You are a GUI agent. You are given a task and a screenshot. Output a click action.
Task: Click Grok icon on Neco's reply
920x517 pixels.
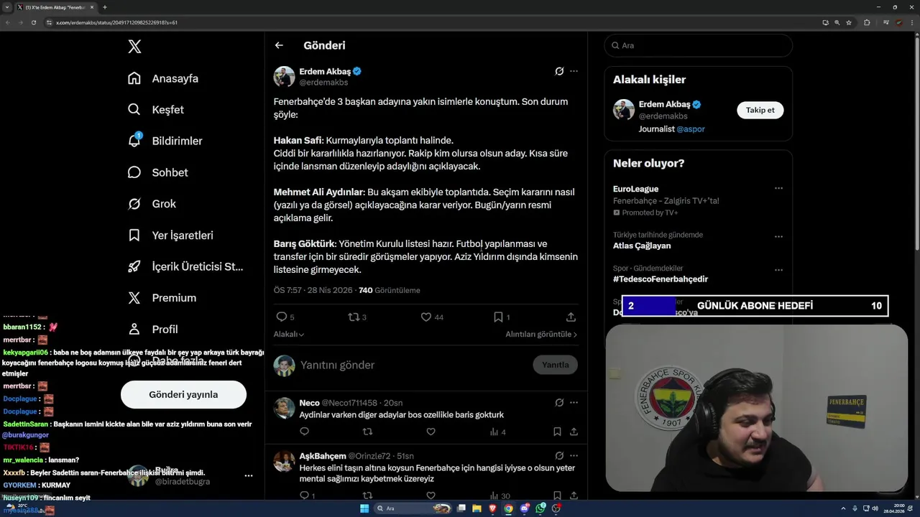pos(559,403)
